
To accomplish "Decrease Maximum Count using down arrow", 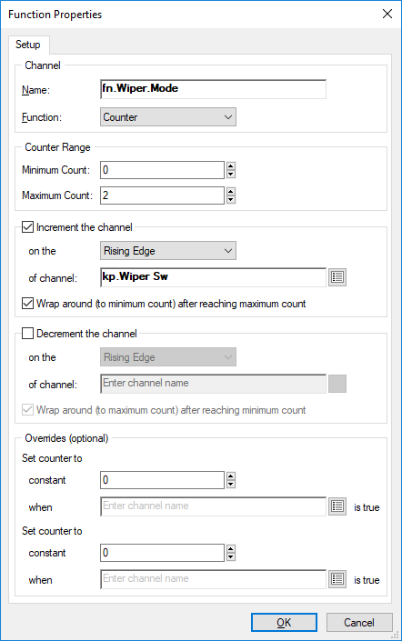I will [231, 199].
